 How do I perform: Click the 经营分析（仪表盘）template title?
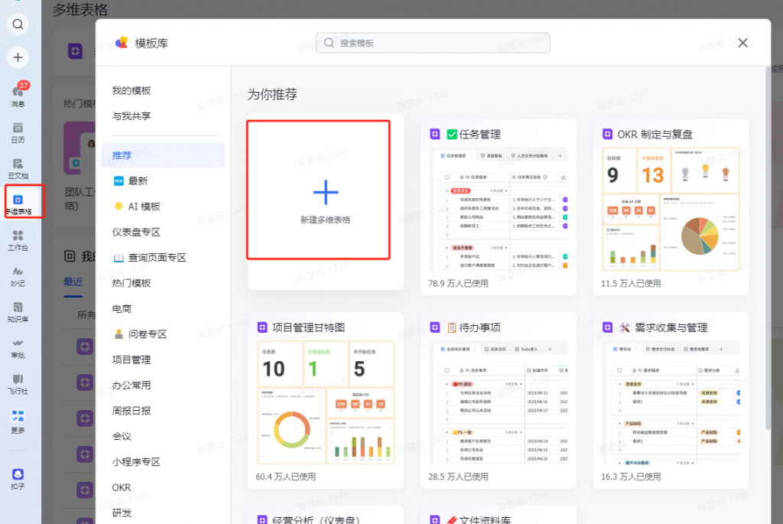[316, 519]
